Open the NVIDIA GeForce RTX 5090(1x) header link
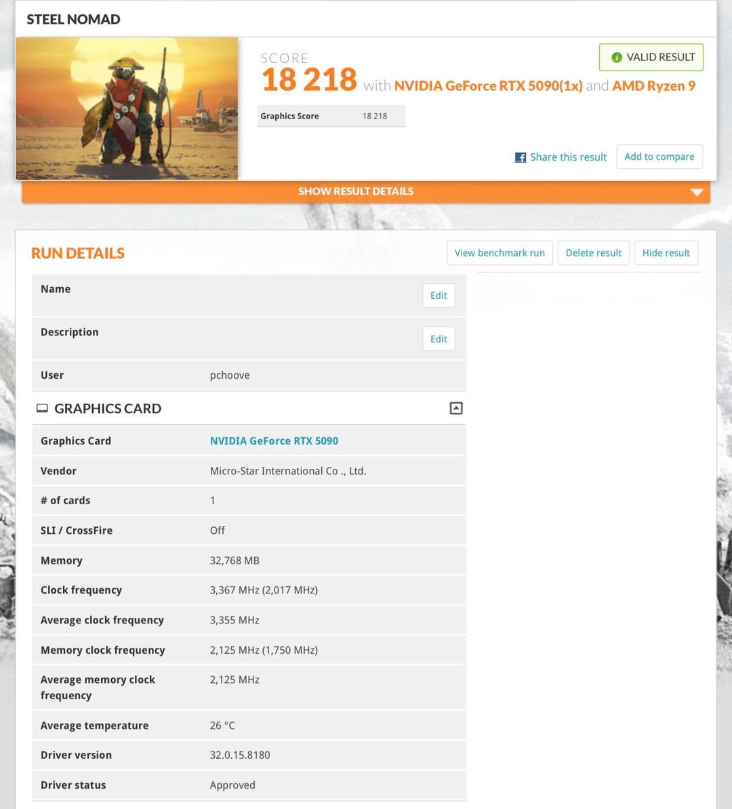This screenshot has width=732, height=809. tap(488, 86)
